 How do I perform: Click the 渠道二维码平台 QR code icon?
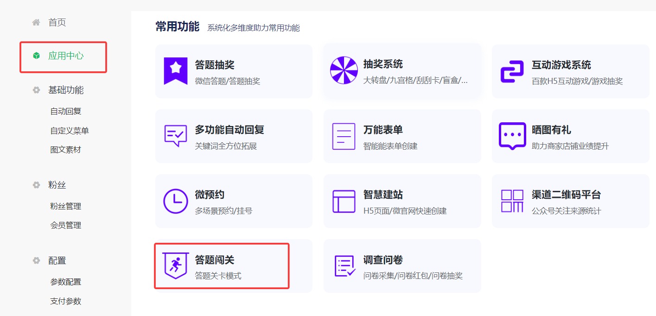(512, 201)
